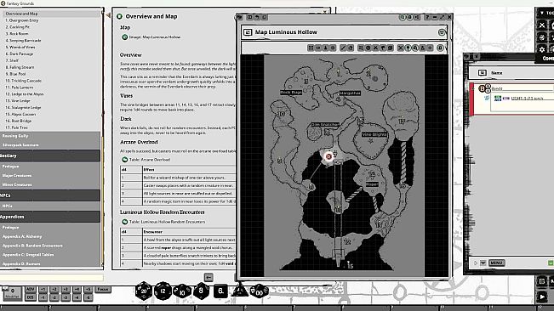Click the 'Vine Blights' label on the map
The image size is (554, 311).
click(374, 134)
